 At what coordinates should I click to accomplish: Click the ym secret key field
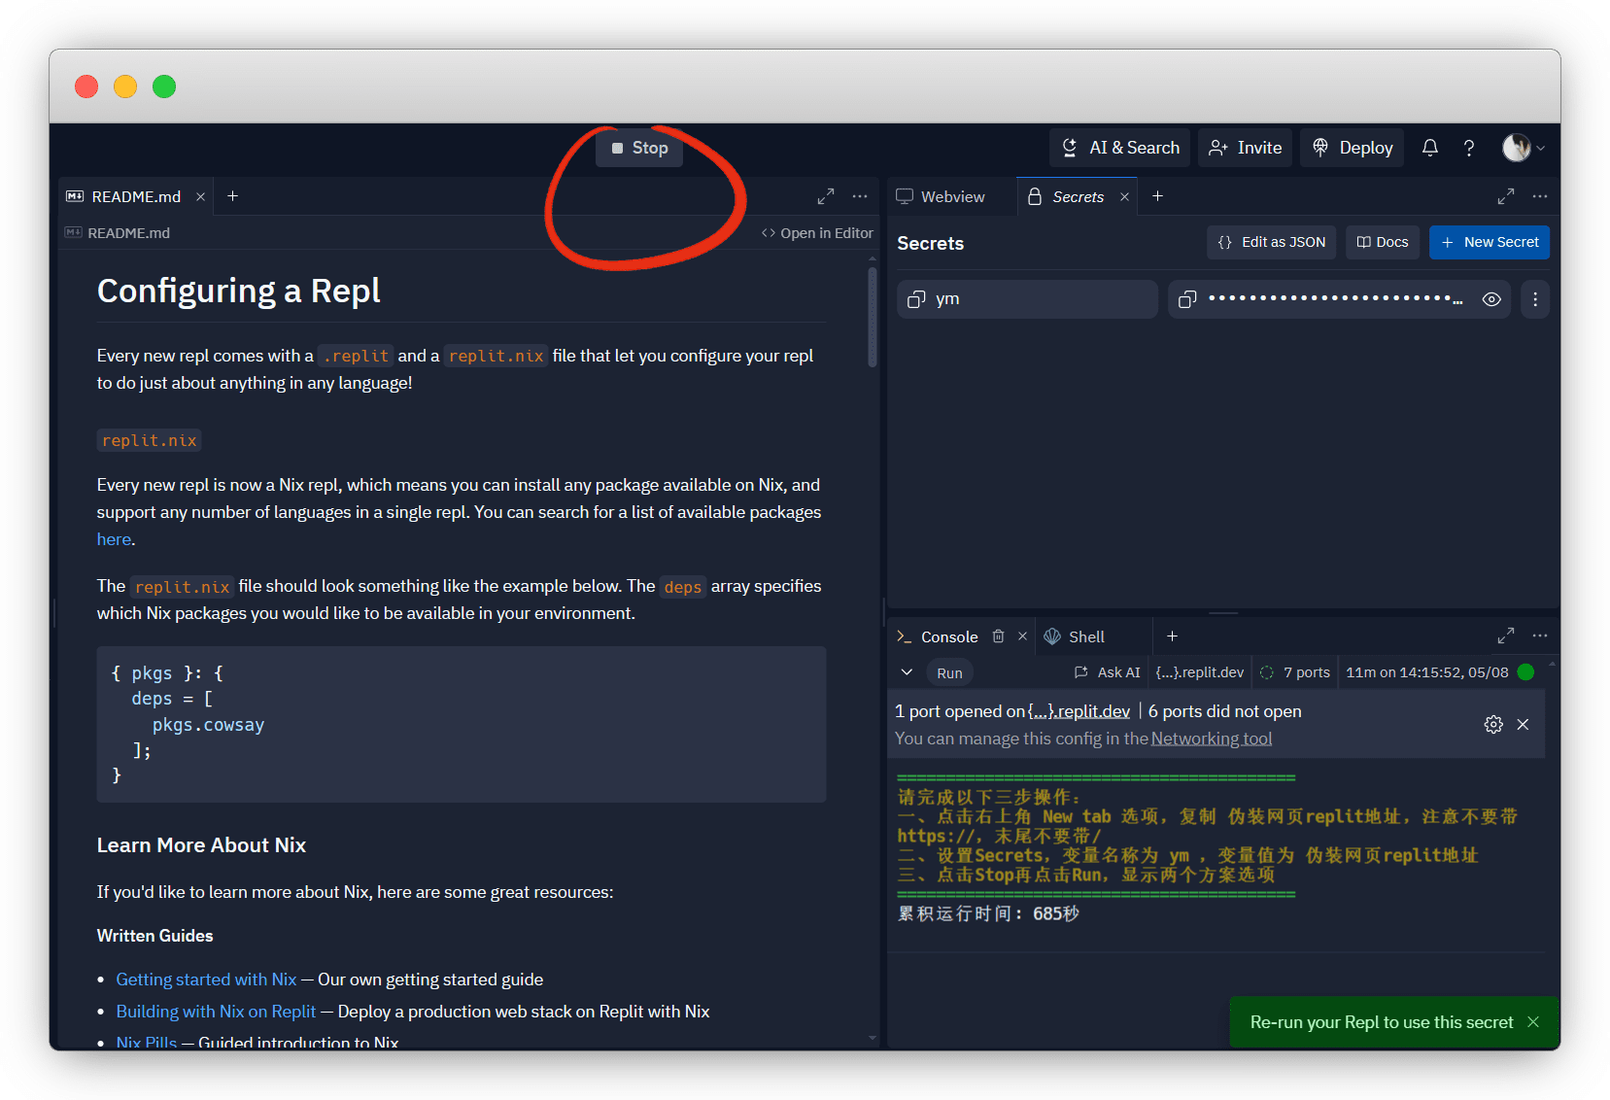point(1027,299)
